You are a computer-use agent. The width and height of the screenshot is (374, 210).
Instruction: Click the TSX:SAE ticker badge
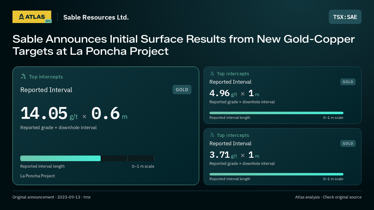pos(345,17)
